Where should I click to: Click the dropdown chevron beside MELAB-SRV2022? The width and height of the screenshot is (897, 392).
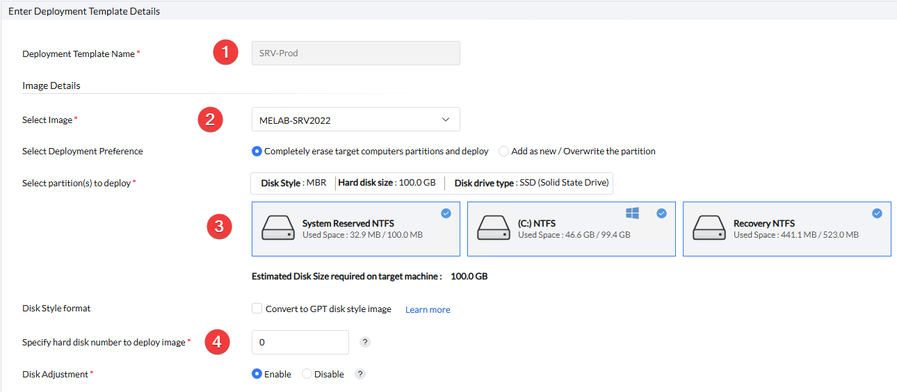coord(446,120)
